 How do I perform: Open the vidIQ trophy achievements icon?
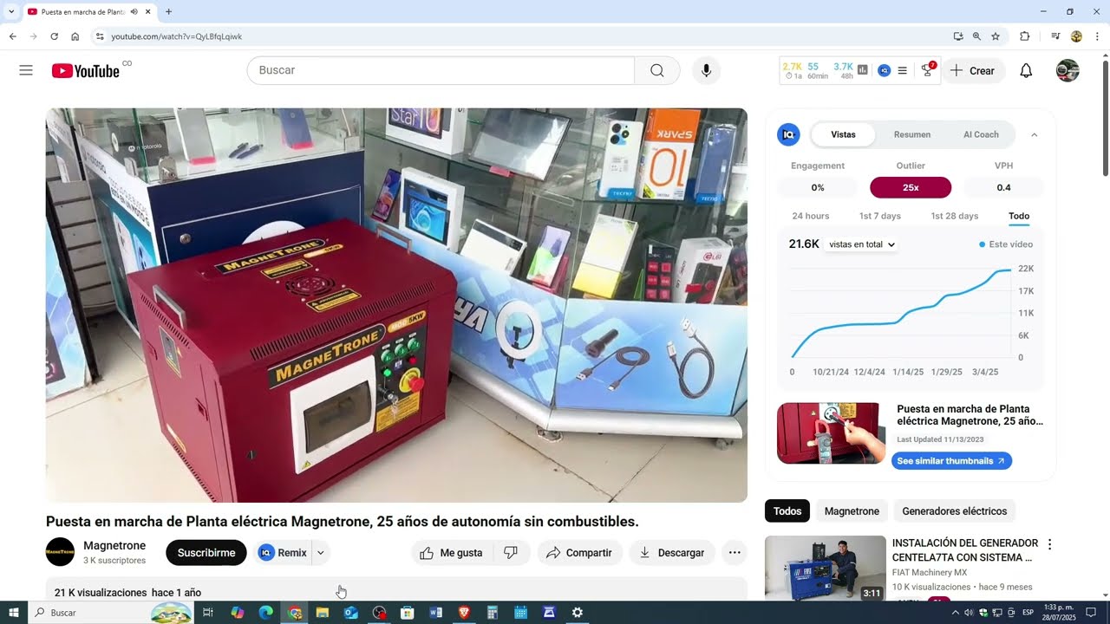point(927,71)
